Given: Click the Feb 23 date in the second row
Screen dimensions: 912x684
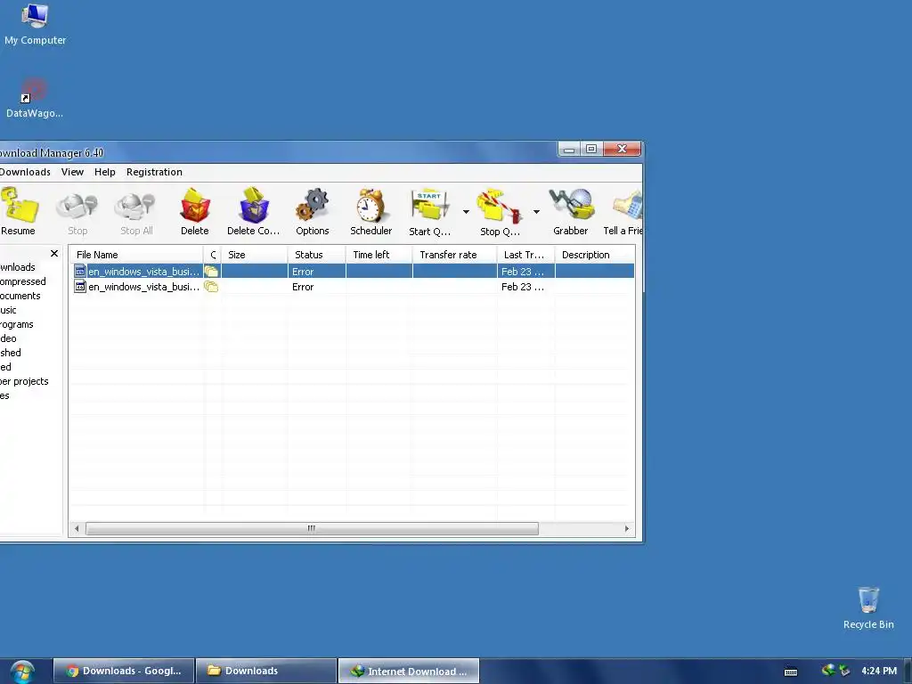Looking at the screenshot, I should [522, 287].
